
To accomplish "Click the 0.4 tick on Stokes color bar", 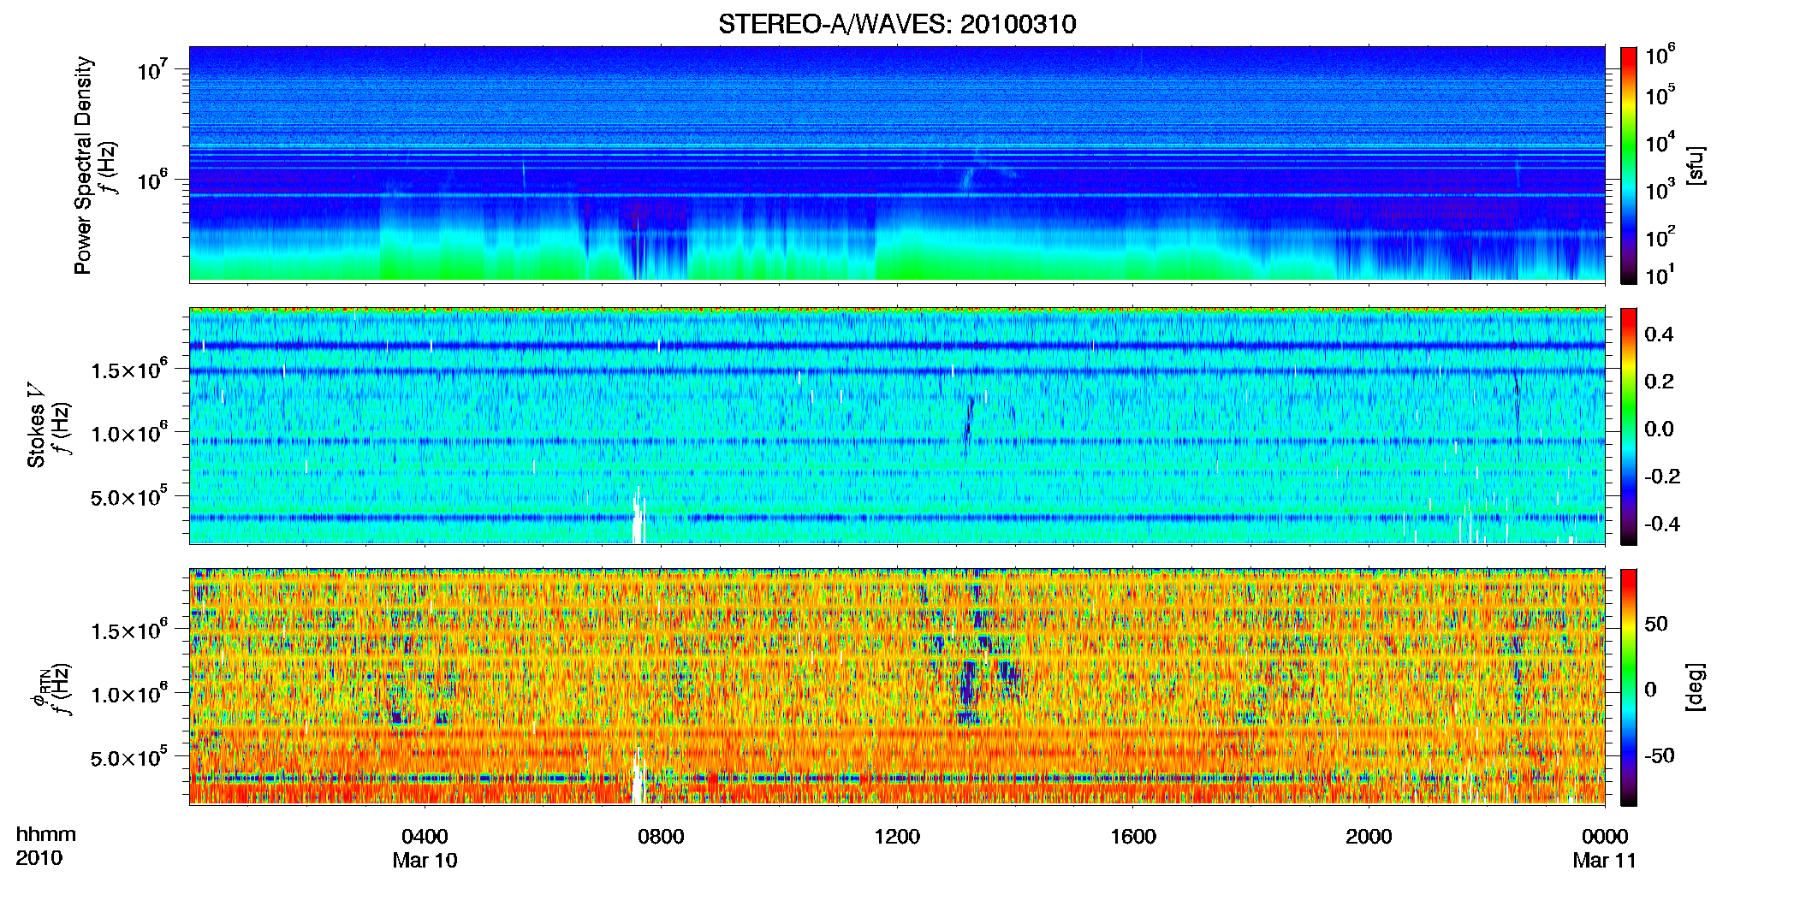I will (x=1659, y=335).
